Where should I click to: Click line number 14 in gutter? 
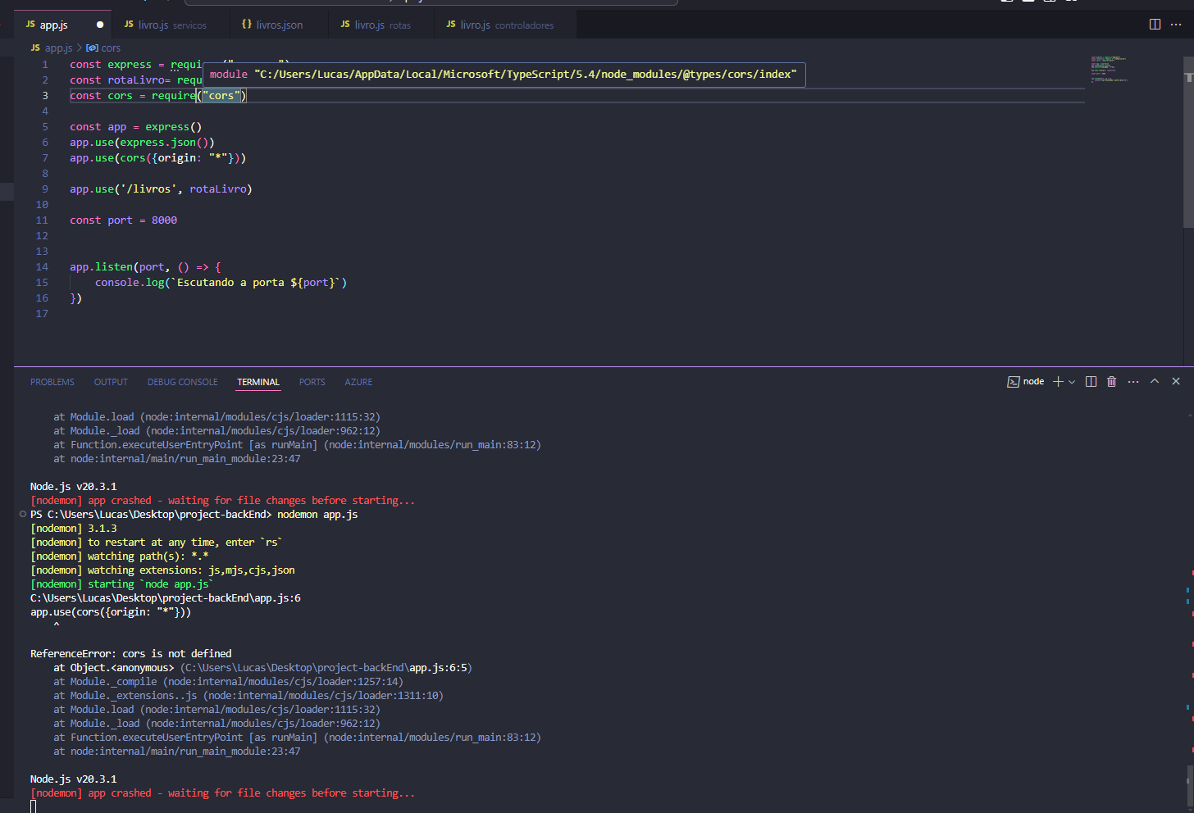[42, 267]
